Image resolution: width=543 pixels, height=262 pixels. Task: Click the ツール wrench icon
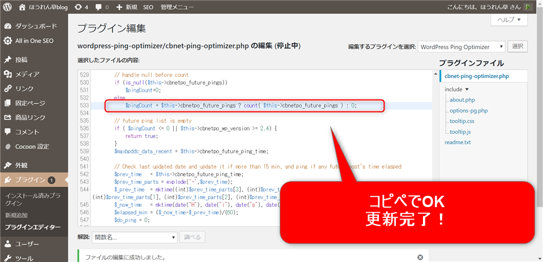8,258
